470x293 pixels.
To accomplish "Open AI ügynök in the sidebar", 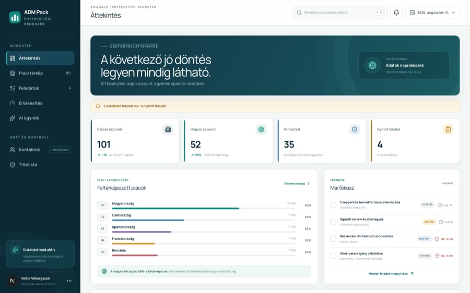I will (40, 118).
